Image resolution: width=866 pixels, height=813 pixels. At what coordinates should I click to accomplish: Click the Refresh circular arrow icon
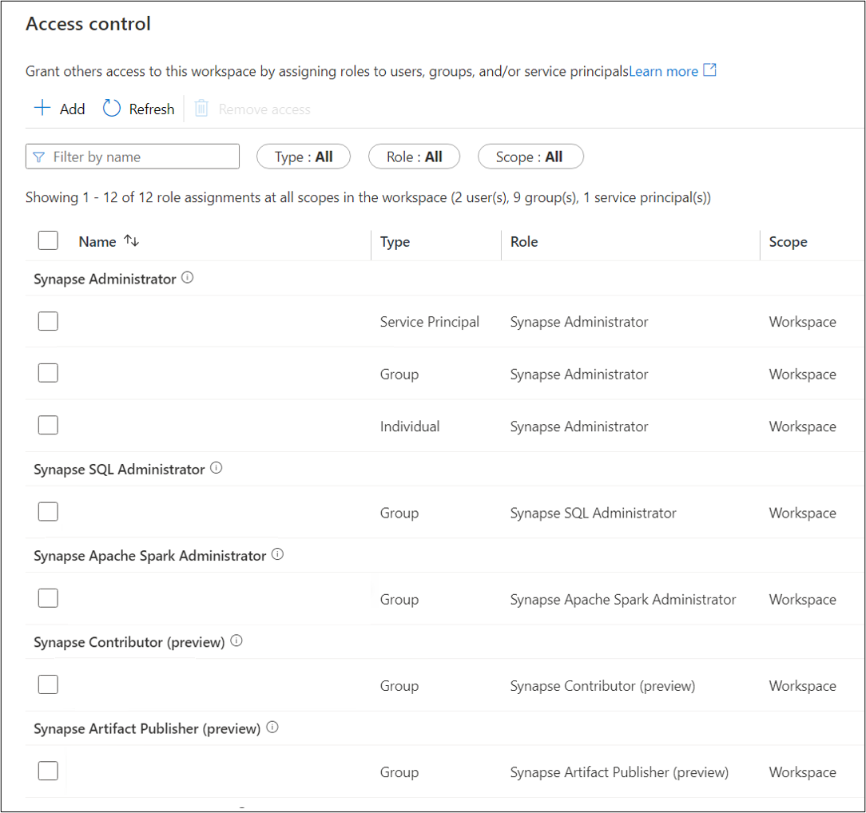112,109
